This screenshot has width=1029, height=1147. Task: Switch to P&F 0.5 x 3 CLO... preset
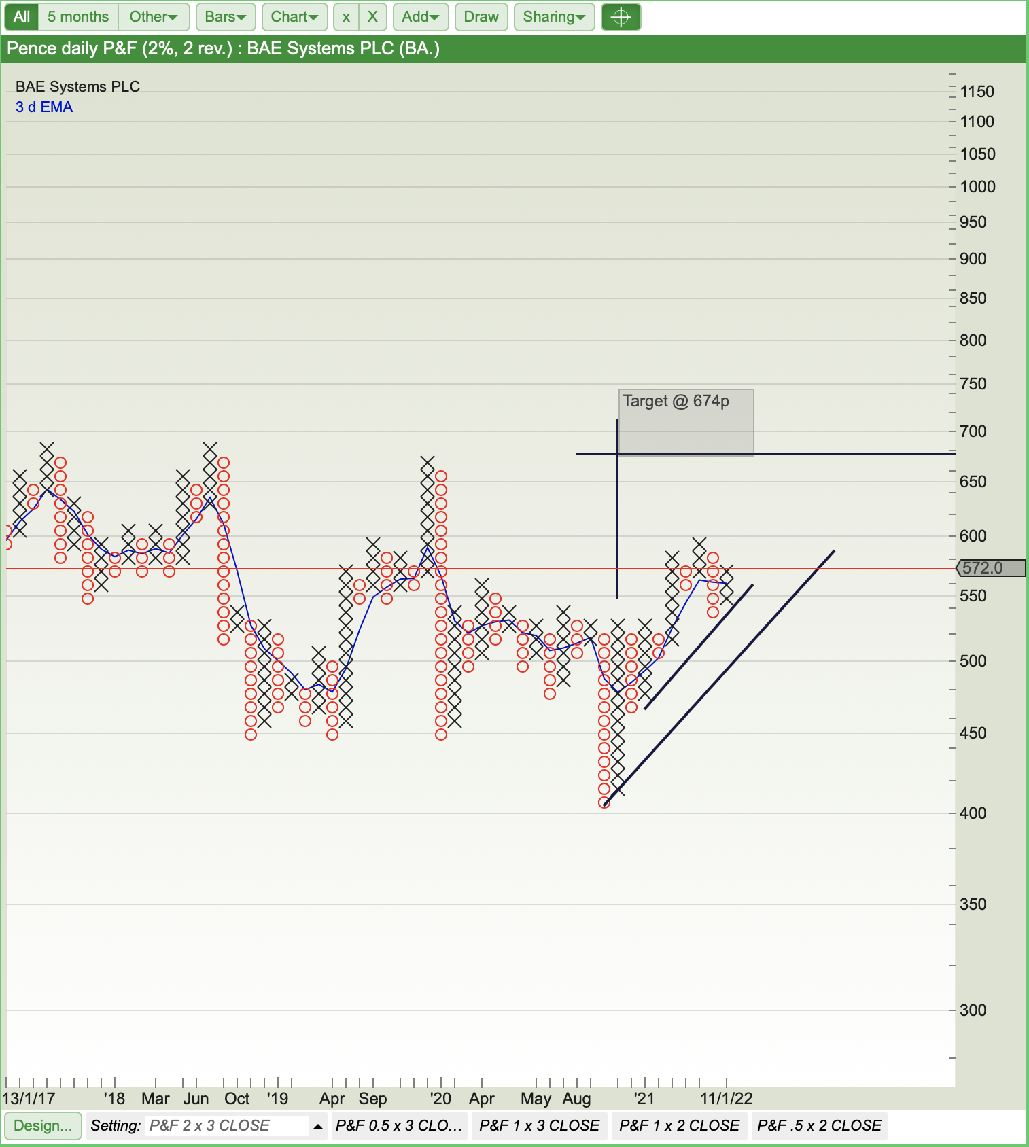coord(399,1126)
